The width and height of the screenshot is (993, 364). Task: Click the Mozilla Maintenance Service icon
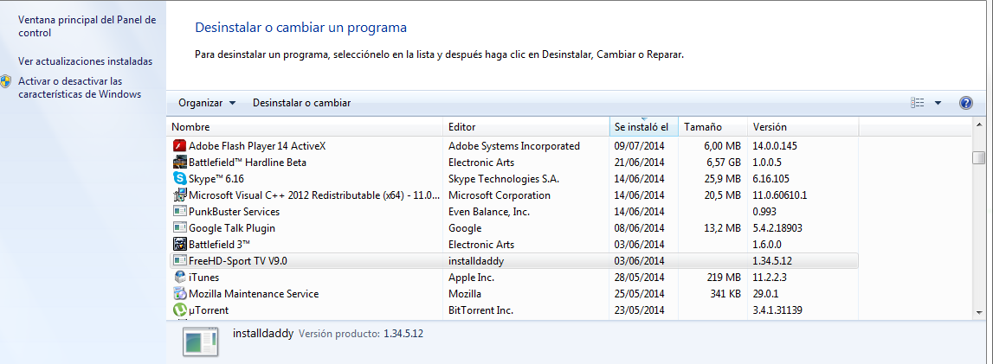click(x=179, y=294)
